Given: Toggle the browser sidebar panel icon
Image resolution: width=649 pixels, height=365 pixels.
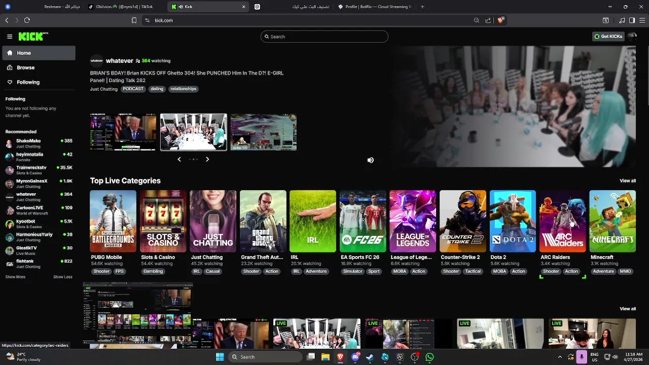Looking at the screenshot, I should pos(632,20).
